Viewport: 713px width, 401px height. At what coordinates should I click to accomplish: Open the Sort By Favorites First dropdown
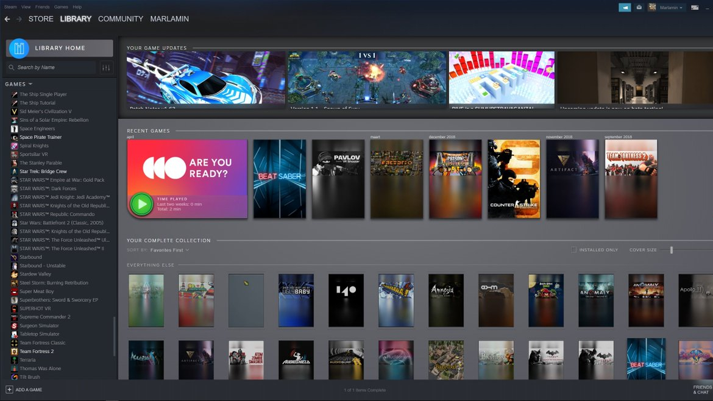coord(169,250)
